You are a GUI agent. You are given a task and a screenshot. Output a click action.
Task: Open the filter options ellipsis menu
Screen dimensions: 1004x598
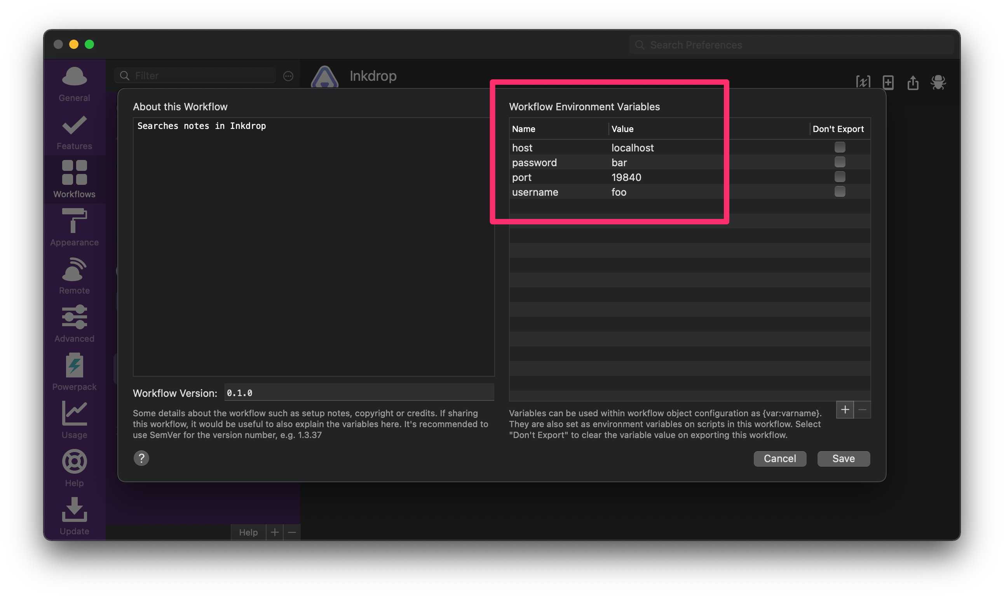coord(288,76)
